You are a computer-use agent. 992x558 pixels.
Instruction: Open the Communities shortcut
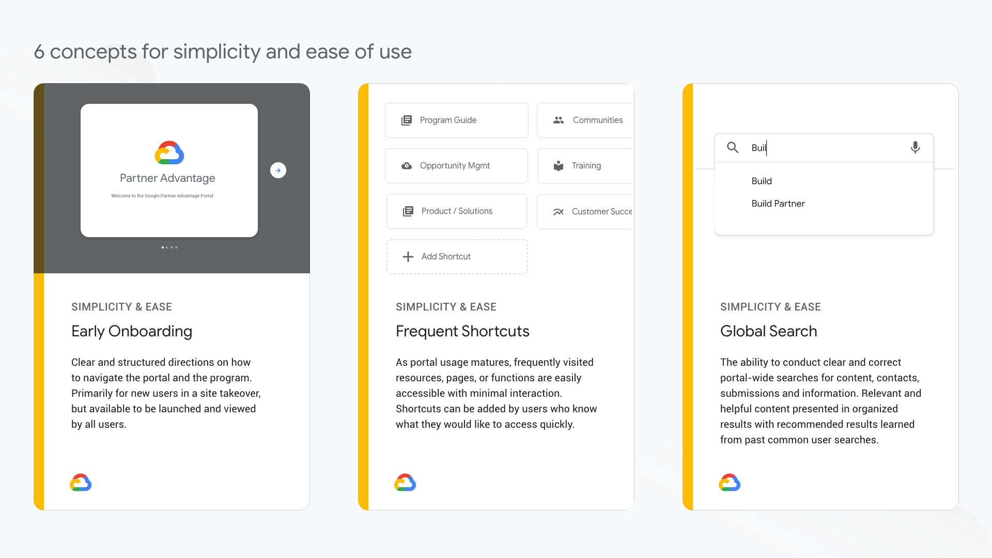(585, 120)
